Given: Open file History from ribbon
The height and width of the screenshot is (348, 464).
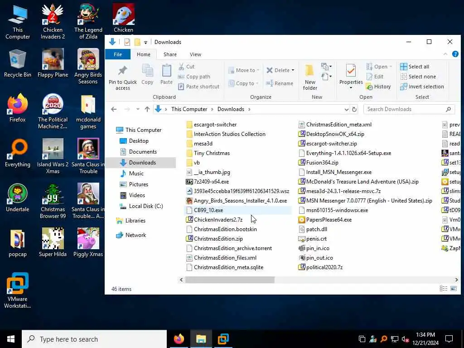Looking at the screenshot, I should click(x=378, y=87).
